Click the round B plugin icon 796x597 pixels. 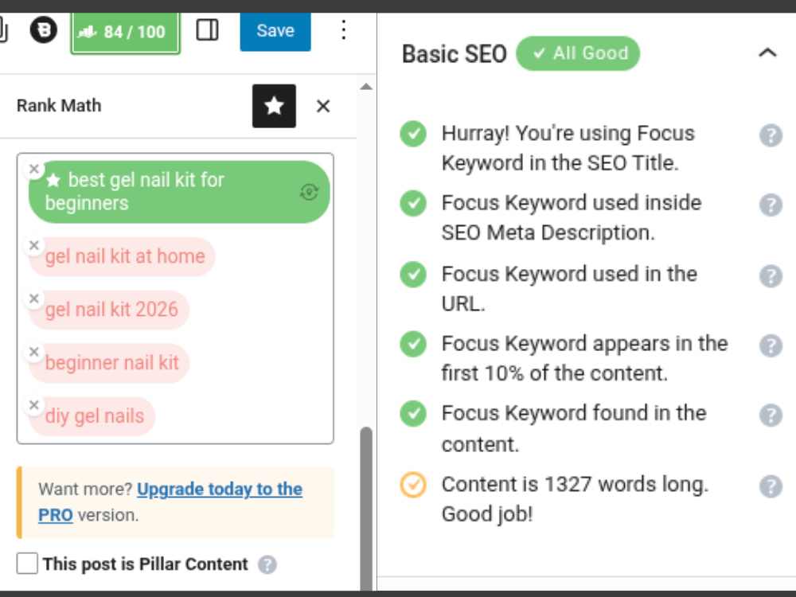point(43,30)
